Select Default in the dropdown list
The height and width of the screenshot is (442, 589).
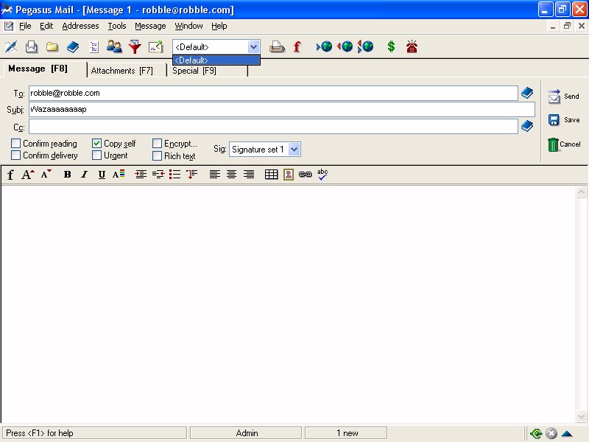(216, 60)
